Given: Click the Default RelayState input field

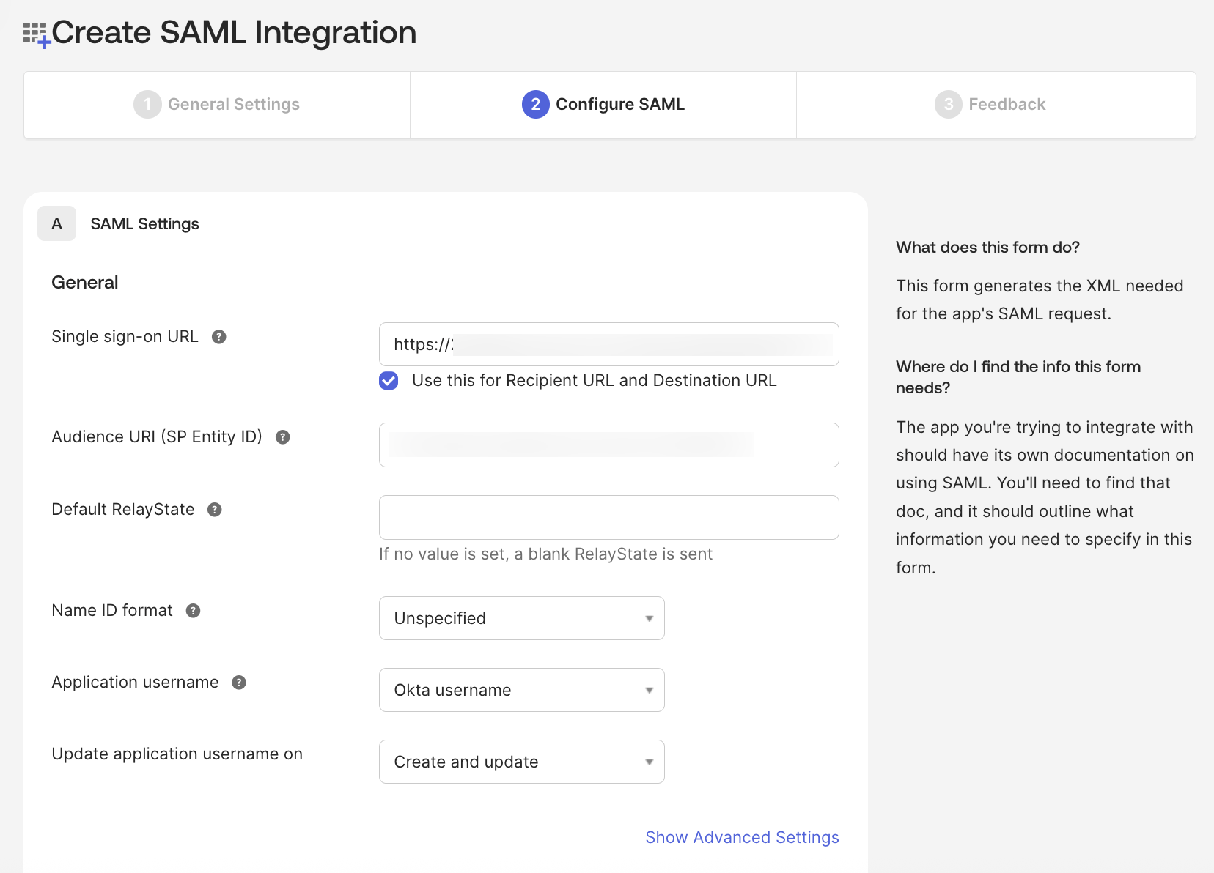Looking at the screenshot, I should coord(608,517).
